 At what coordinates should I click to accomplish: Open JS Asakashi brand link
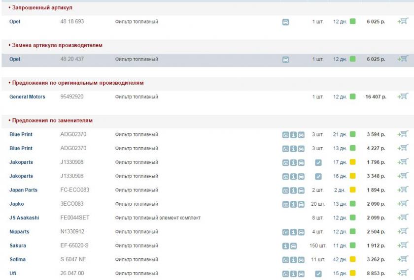pos(24,218)
